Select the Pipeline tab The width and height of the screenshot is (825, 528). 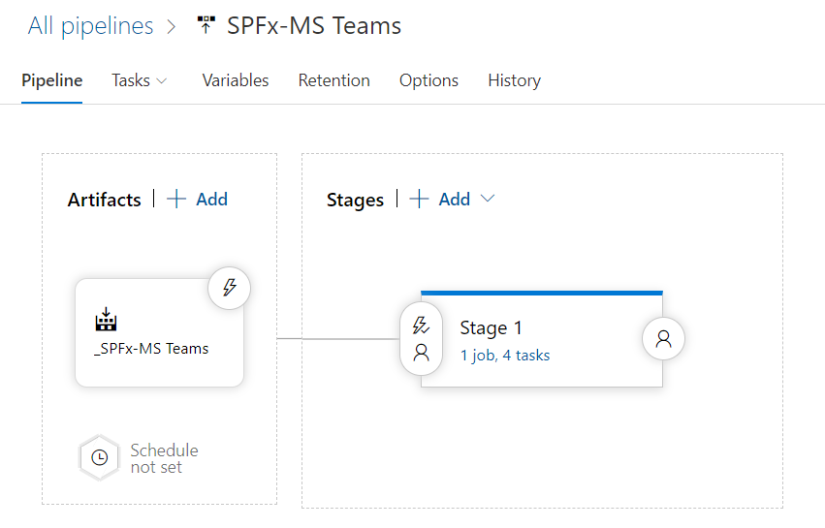point(52,80)
